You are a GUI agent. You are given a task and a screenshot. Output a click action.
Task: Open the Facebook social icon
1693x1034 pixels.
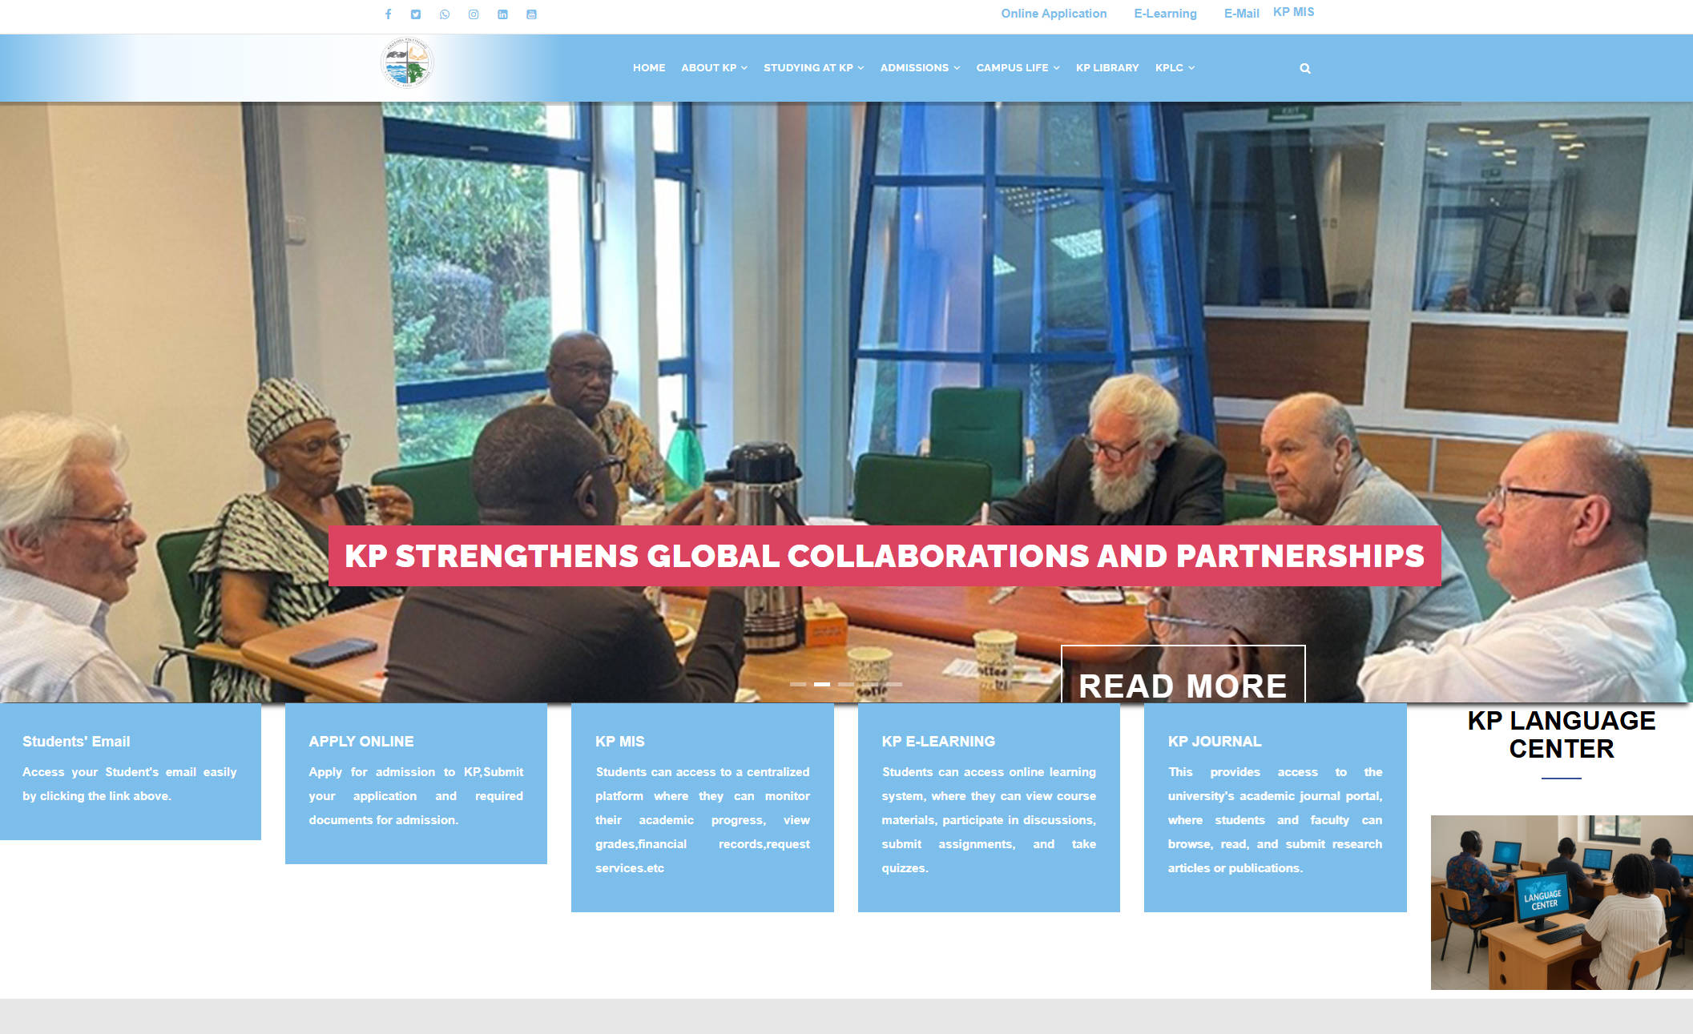[388, 14]
